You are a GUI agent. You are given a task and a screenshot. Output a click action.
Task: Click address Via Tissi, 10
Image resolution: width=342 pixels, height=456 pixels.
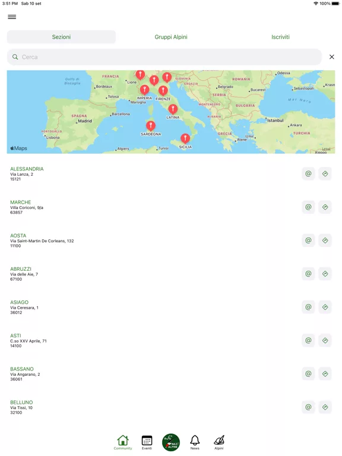[21, 408]
